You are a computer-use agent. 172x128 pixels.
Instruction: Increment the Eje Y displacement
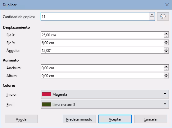point(166,41)
